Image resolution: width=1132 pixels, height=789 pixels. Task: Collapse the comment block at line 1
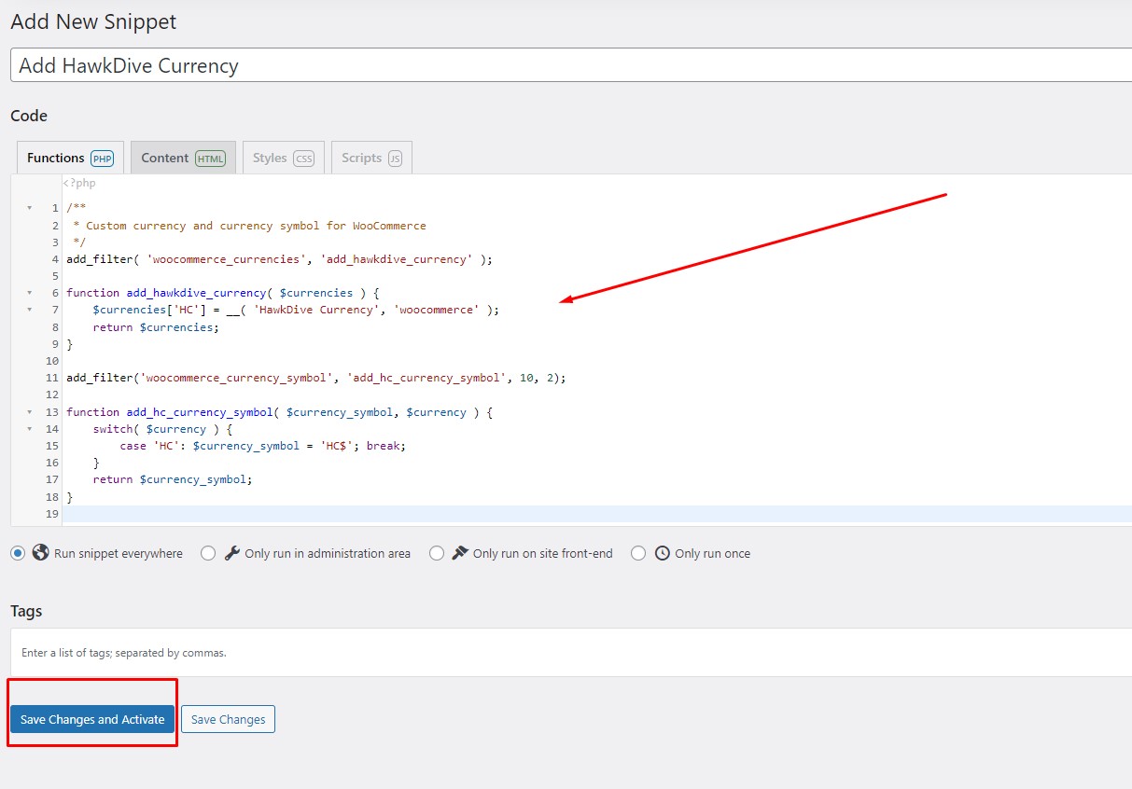click(x=29, y=208)
